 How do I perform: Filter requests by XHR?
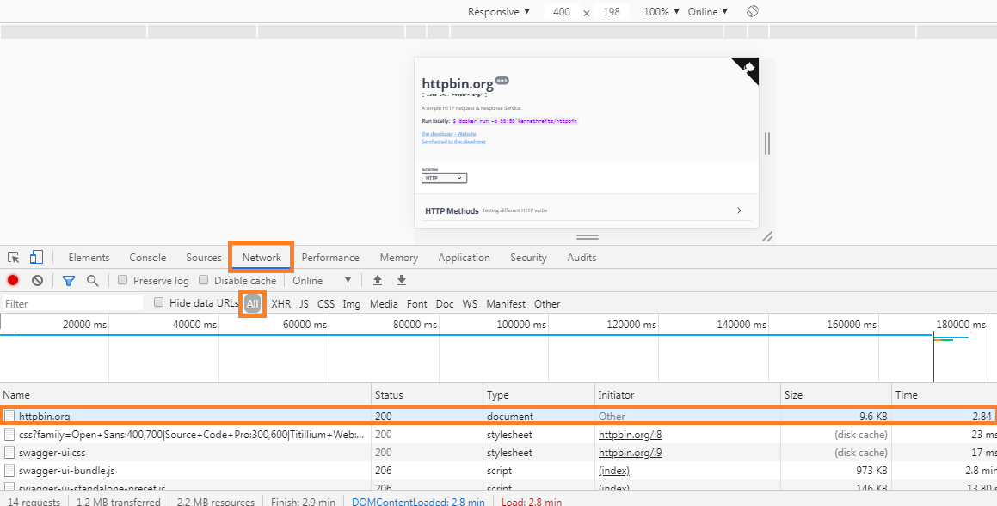click(281, 303)
